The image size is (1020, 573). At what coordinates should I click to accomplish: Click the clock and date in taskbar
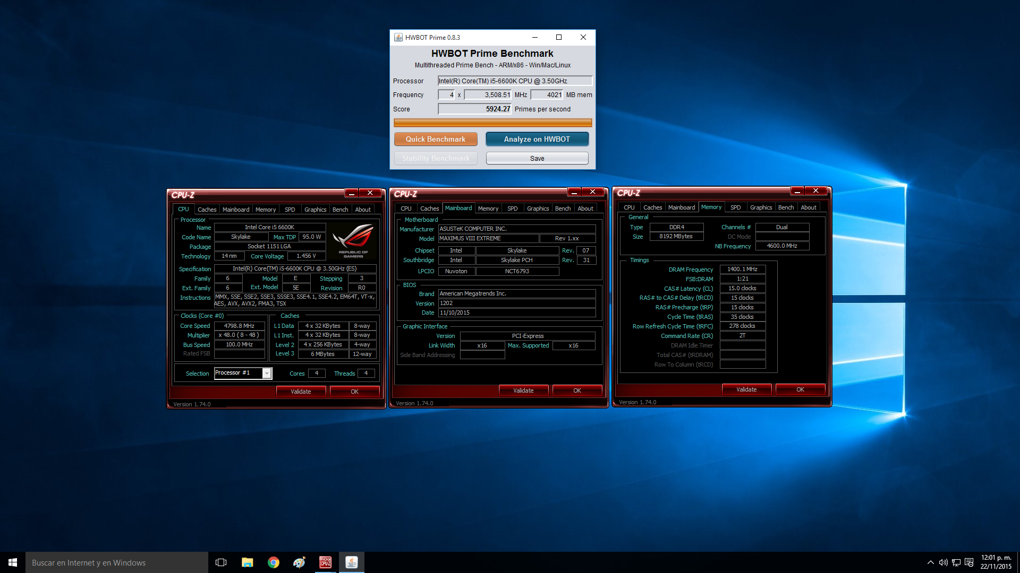click(x=996, y=562)
